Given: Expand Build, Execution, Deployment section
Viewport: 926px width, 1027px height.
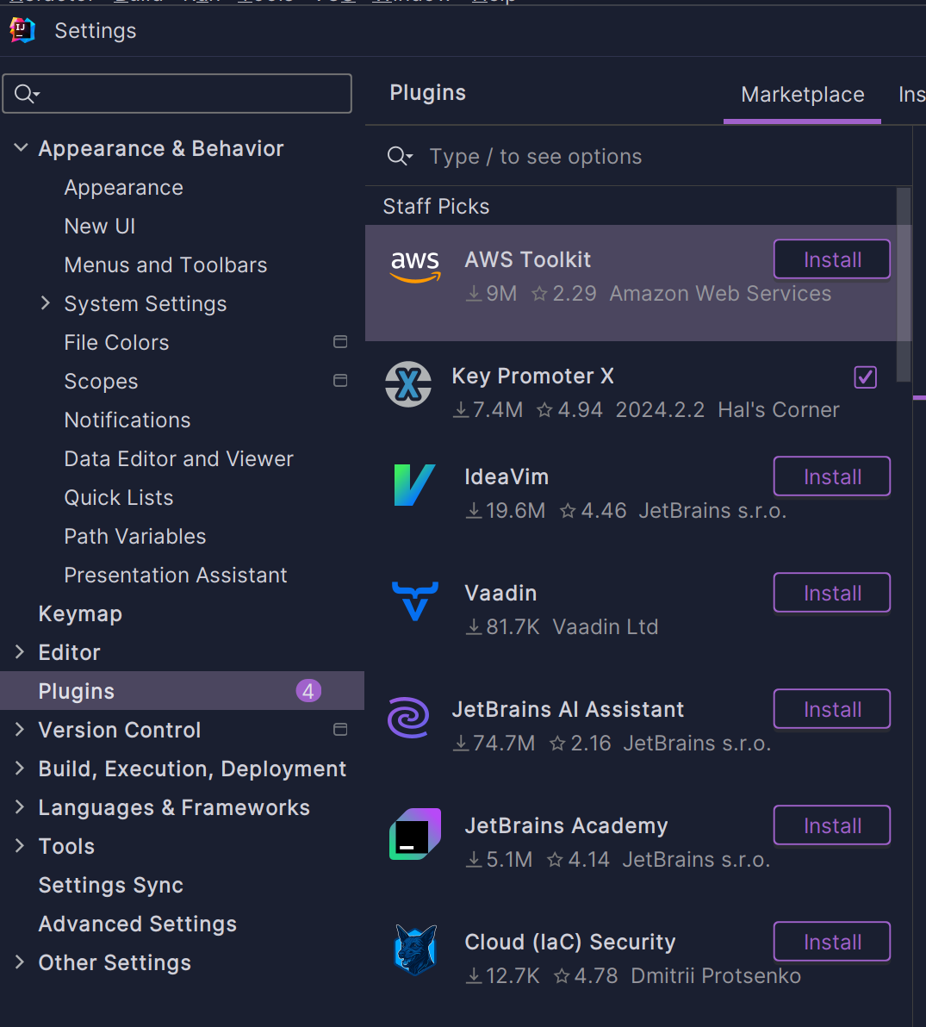Looking at the screenshot, I should tap(20, 769).
